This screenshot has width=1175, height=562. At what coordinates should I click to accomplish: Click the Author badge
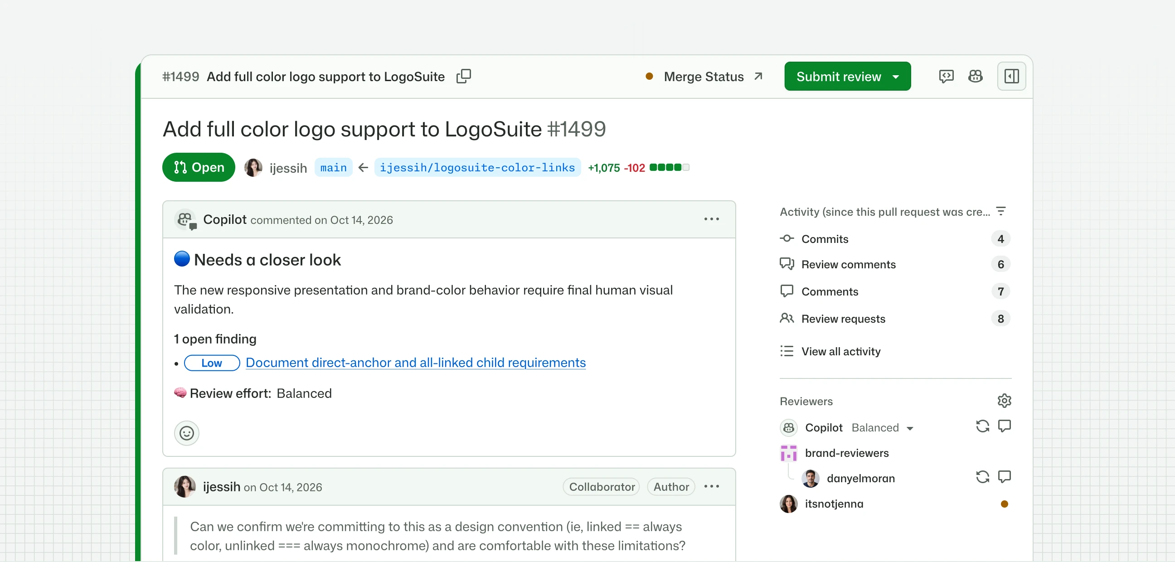[x=671, y=487]
